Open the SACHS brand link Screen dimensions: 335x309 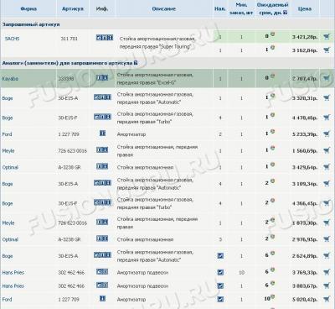12,39
